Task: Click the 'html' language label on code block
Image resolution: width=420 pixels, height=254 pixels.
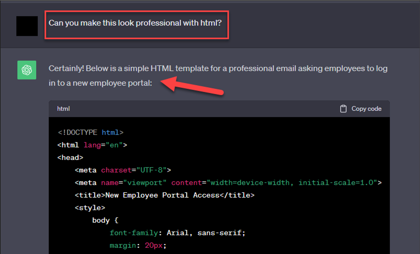Action: pyautogui.click(x=63, y=109)
